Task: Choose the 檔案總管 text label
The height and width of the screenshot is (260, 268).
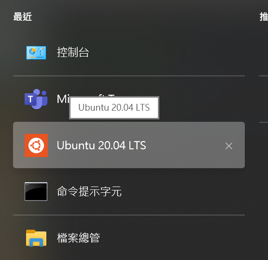Action: tap(78, 238)
